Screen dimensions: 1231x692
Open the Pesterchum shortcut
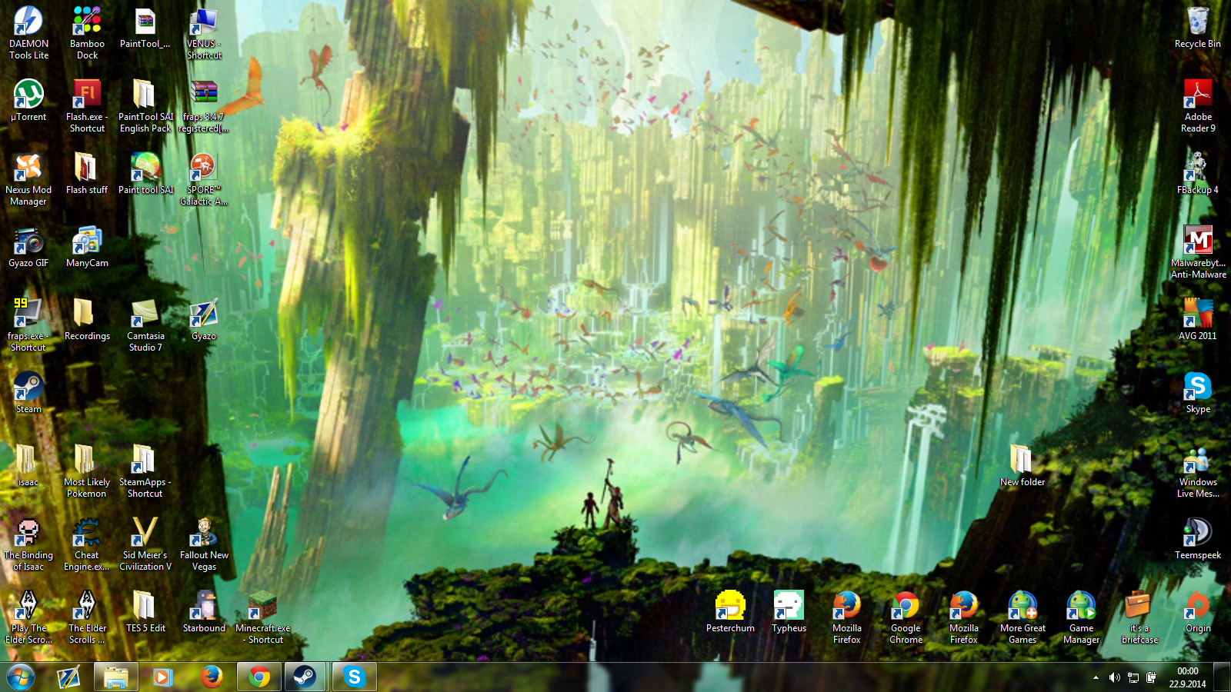tap(730, 612)
